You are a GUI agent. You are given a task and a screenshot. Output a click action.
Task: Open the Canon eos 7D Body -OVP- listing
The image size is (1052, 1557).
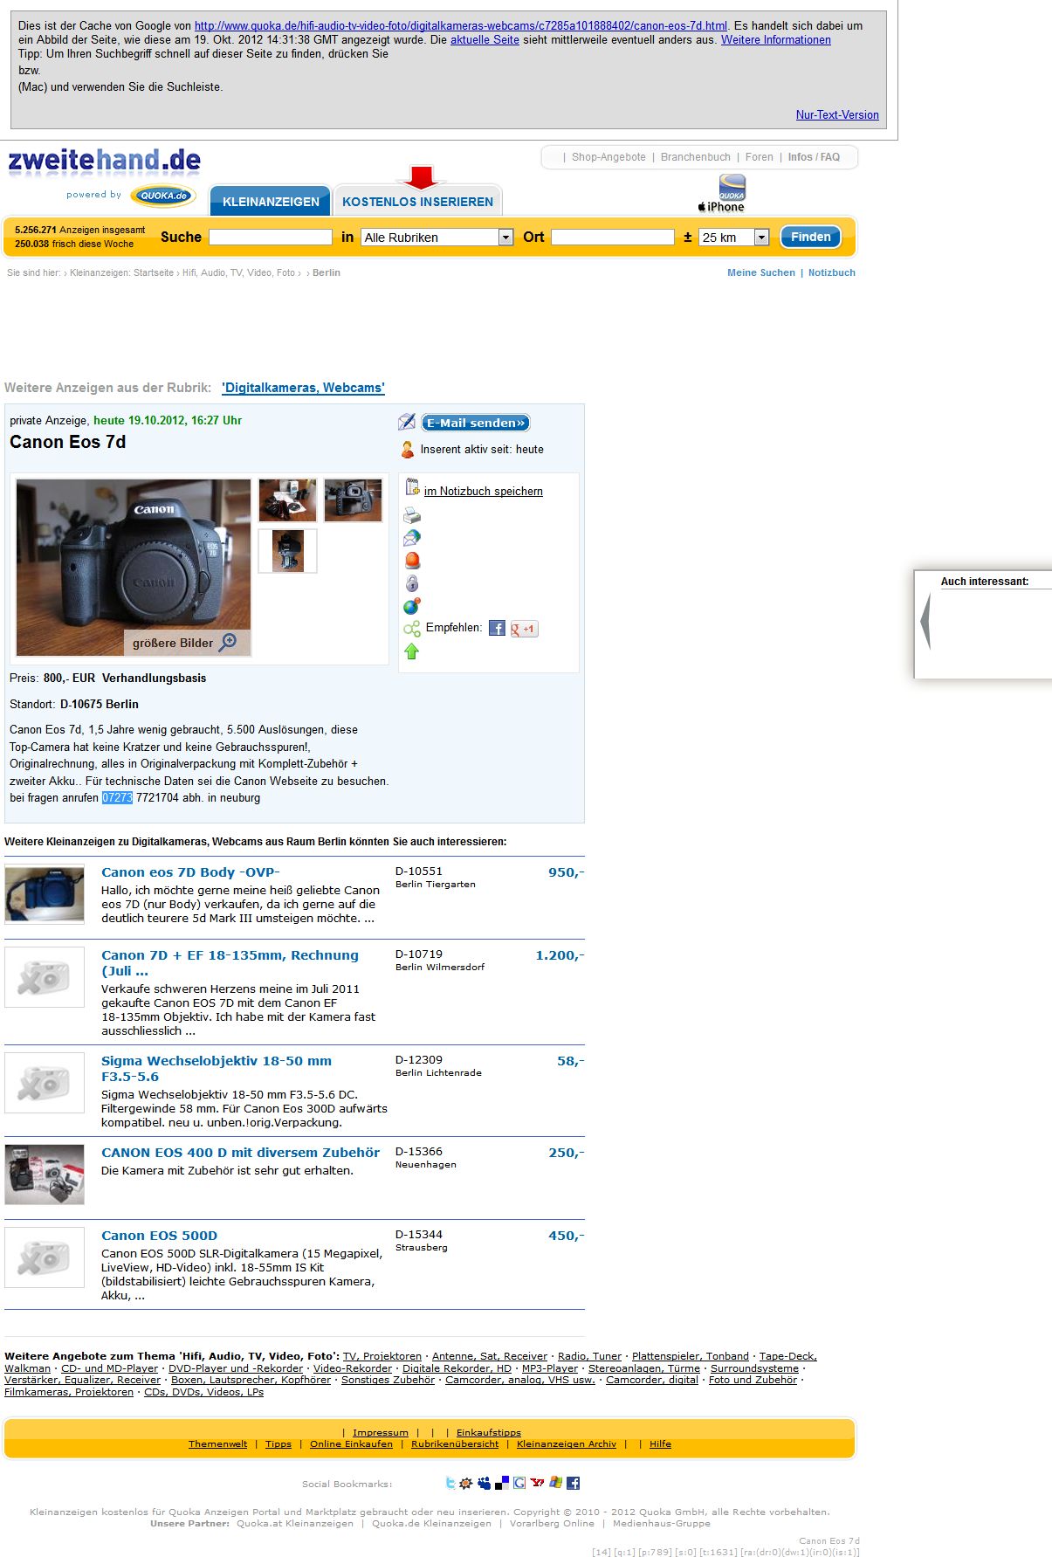click(190, 872)
